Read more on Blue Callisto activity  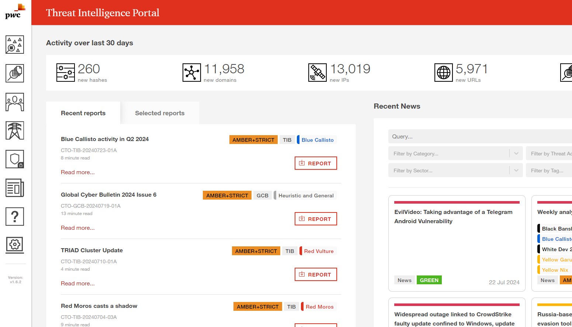[x=78, y=172]
